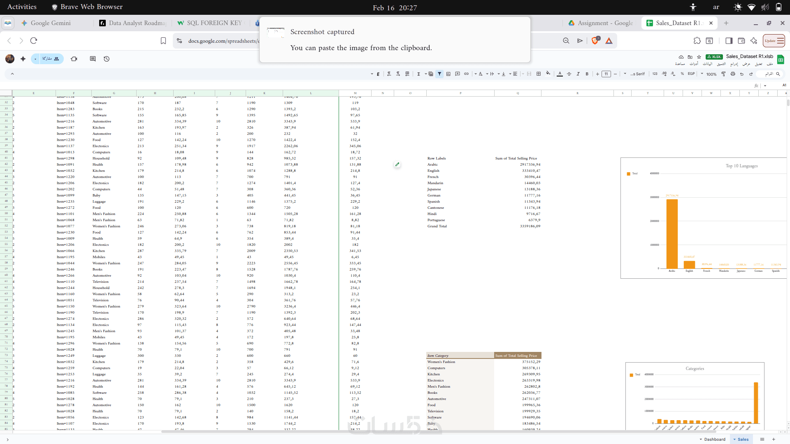Open the comments panel icon
790x444 pixels.
[x=93, y=59]
